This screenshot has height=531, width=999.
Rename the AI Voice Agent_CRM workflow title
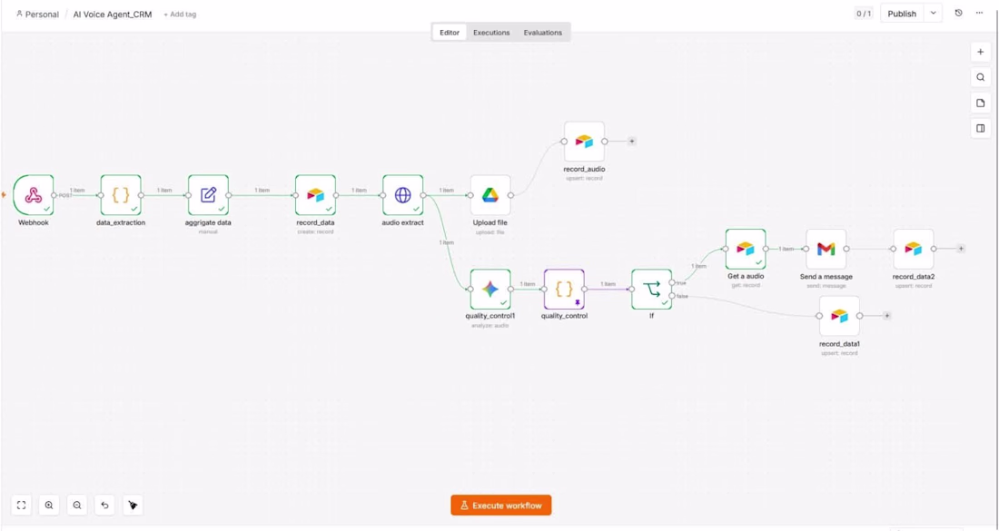[113, 14]
